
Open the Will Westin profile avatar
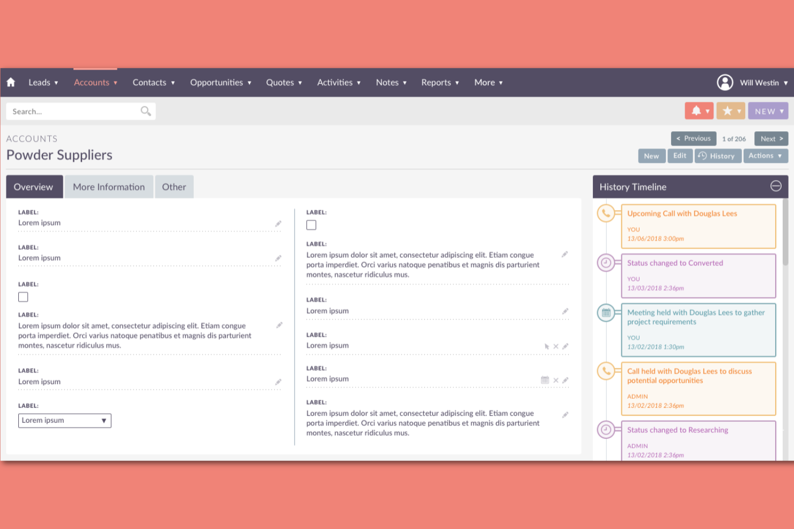[x=725, y=82]
